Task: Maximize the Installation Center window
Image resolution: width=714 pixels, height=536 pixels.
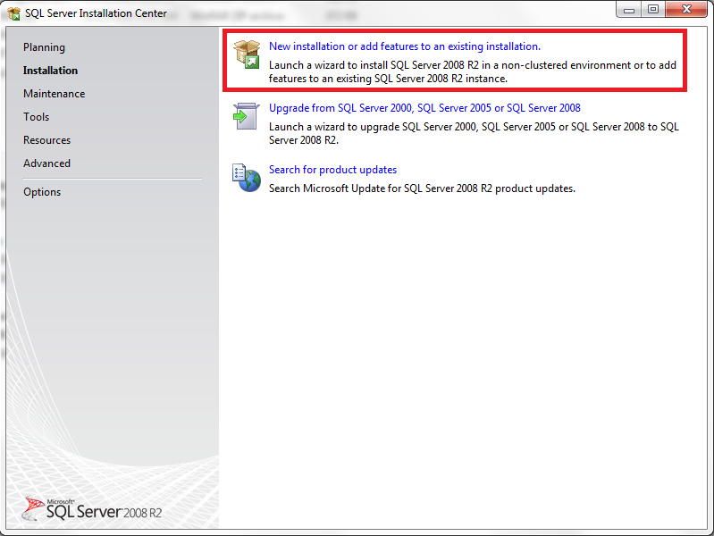Action: pos(653,10)
